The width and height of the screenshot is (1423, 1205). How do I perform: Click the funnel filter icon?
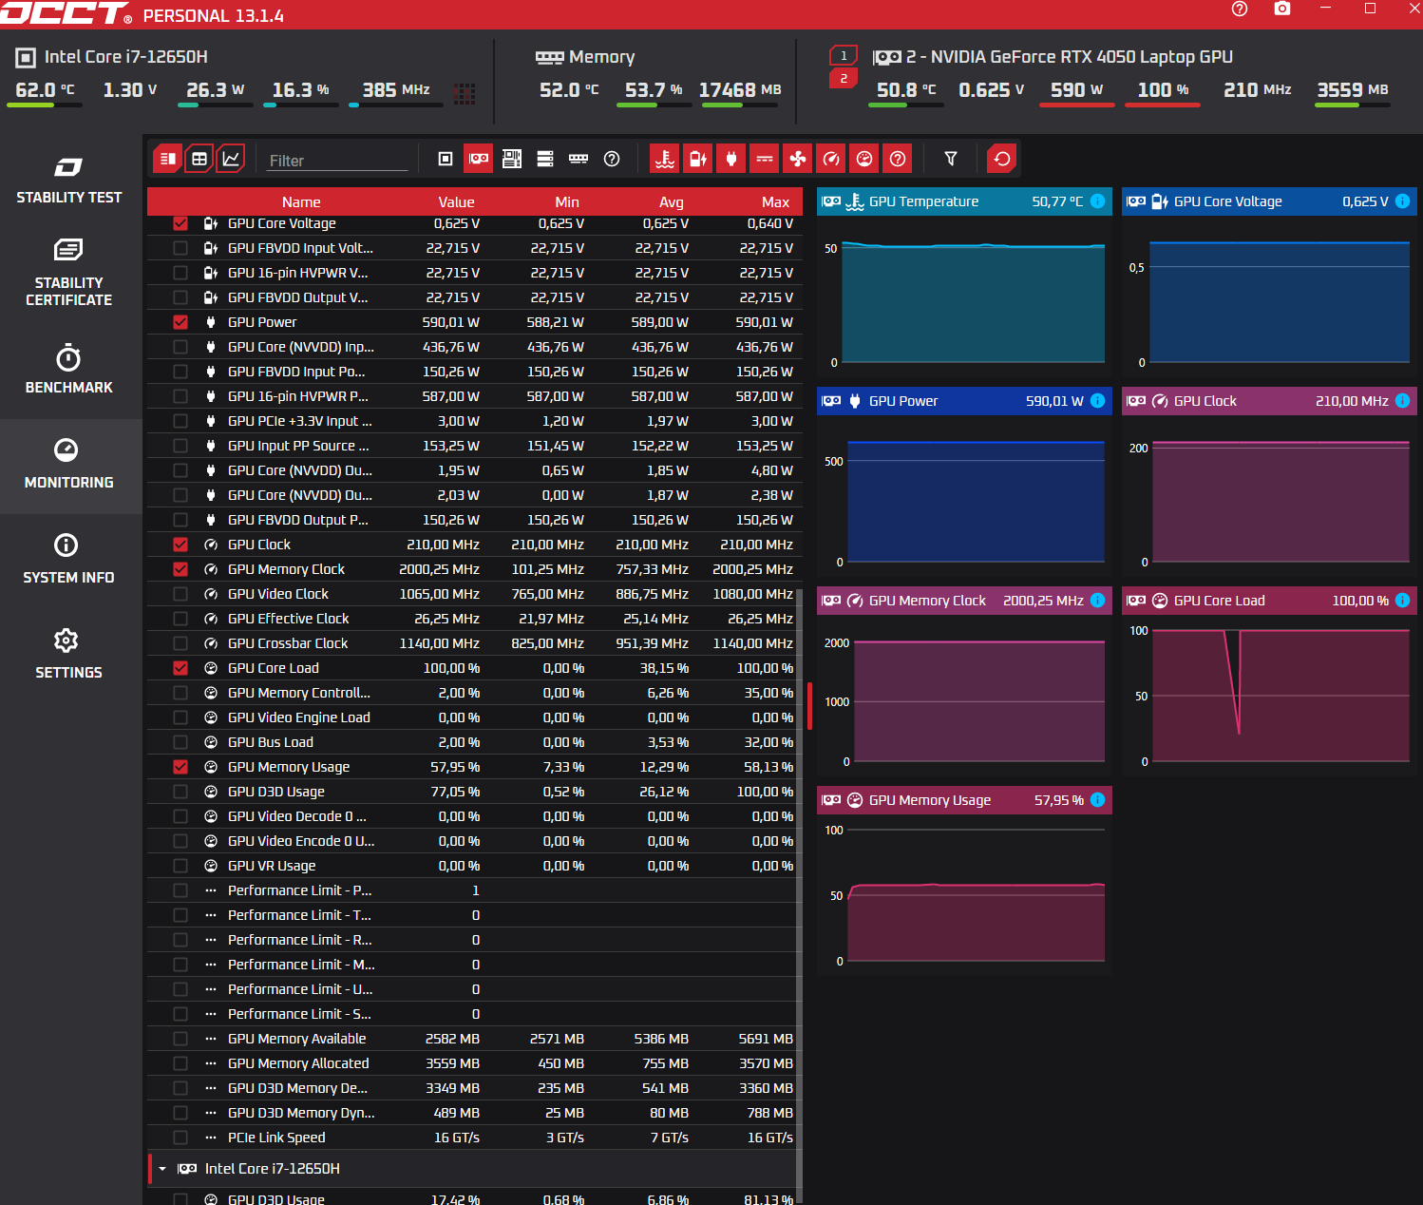click(x=950, y=159)
